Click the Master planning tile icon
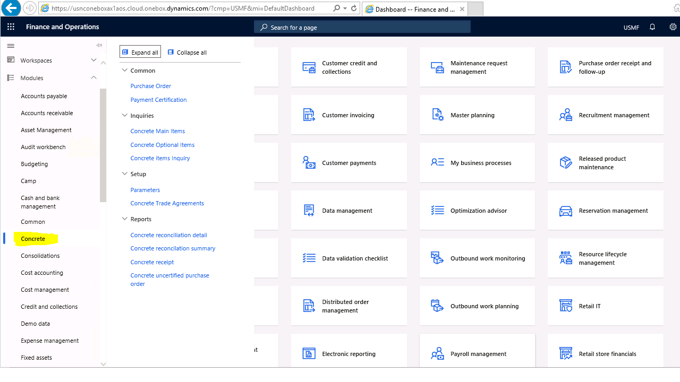 point(437,115)
